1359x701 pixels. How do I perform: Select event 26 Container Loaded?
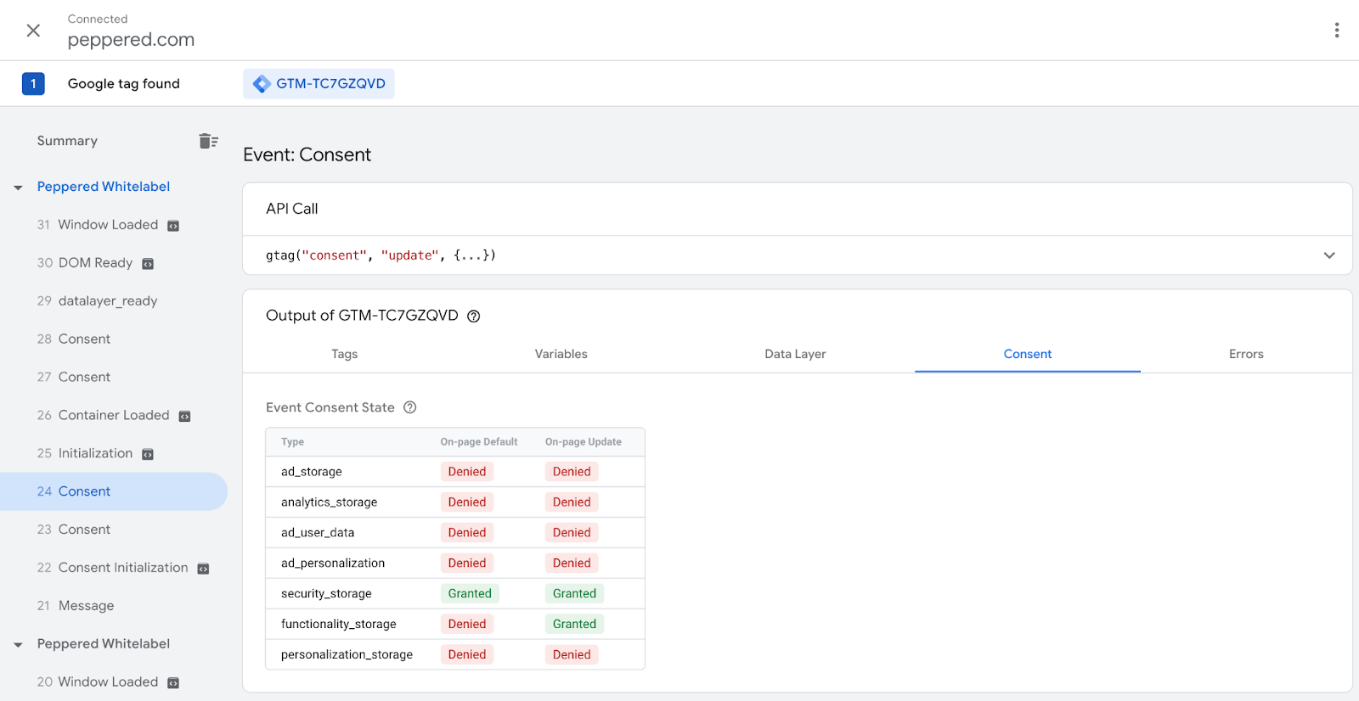103,416
